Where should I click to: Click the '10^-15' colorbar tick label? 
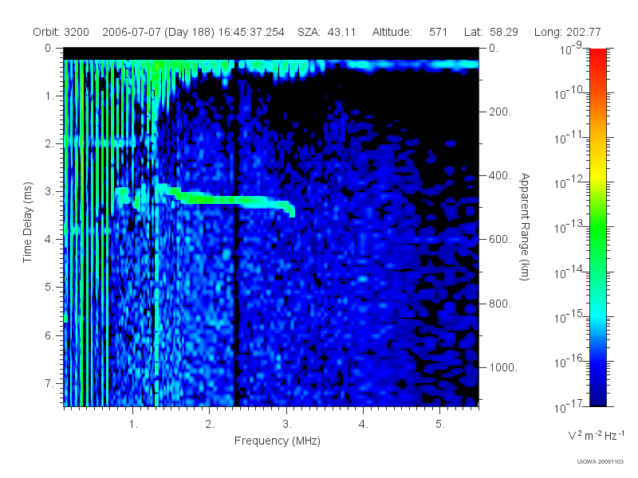click(x=570, y=316)
